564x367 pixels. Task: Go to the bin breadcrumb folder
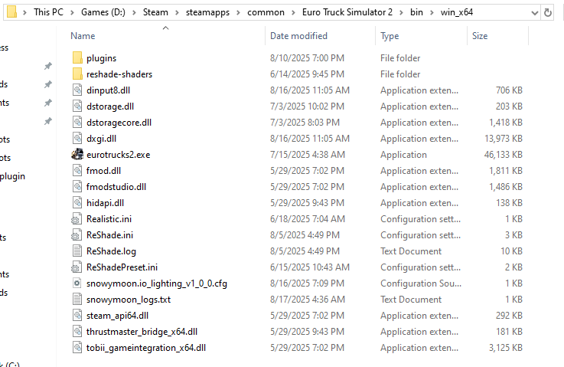pos(416,12)
